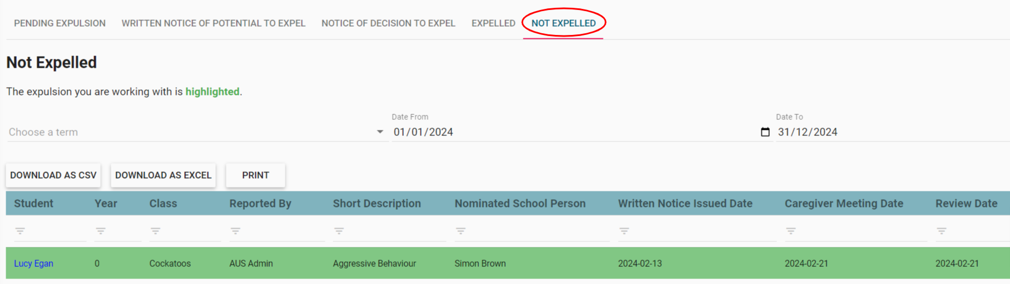Click filter icon under Reported By column
Screen dimensions: 1010x284
click(x=235, y=231)
